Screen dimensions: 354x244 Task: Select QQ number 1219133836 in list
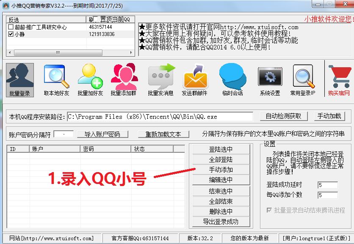102,34
